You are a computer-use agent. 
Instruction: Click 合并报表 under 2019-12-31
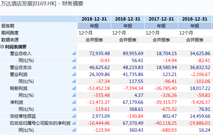(94, 40)
